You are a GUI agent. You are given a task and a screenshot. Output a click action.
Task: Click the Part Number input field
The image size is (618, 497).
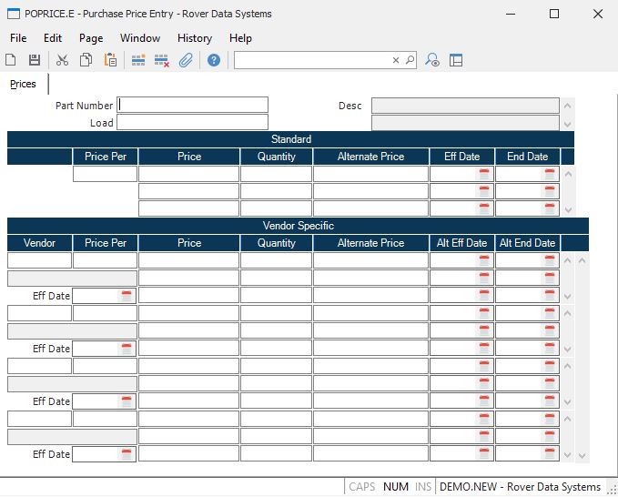click(193, 105)
